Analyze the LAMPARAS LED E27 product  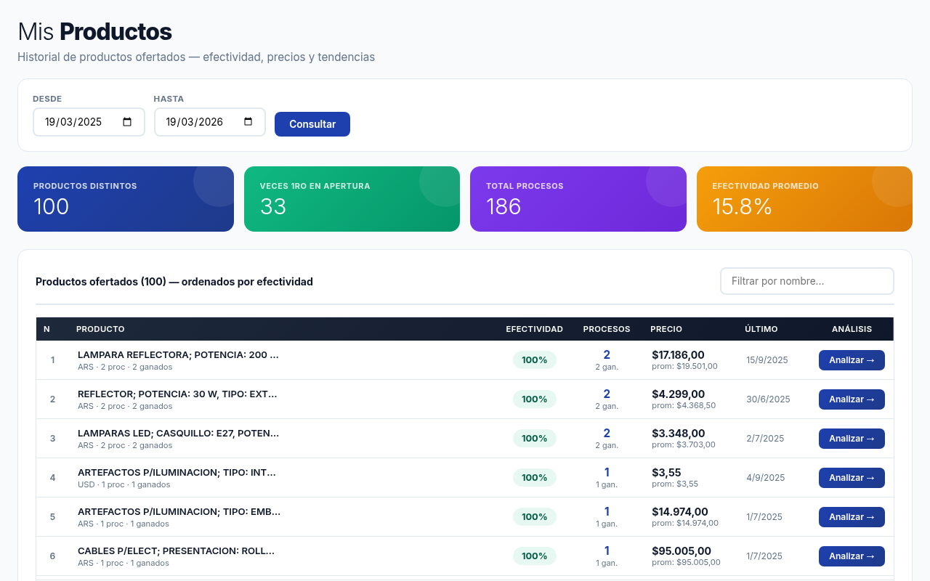(x=851, y=439)
